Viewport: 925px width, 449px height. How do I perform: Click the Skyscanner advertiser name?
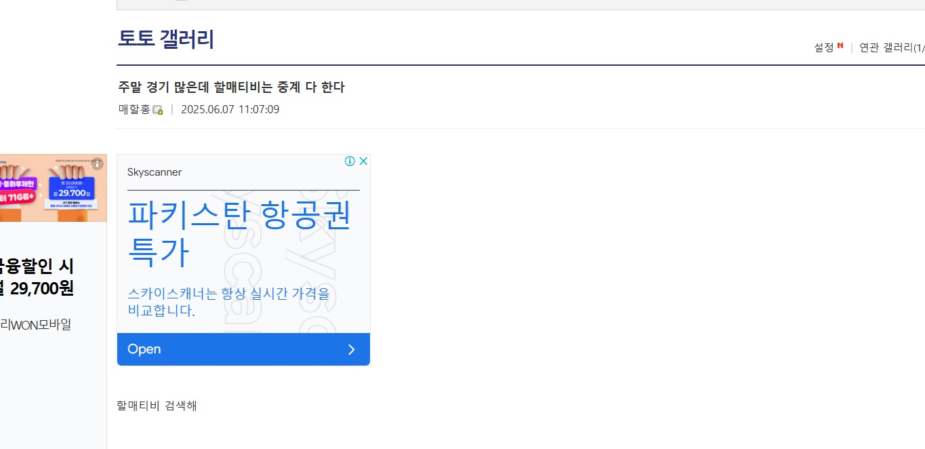(155, 172)
